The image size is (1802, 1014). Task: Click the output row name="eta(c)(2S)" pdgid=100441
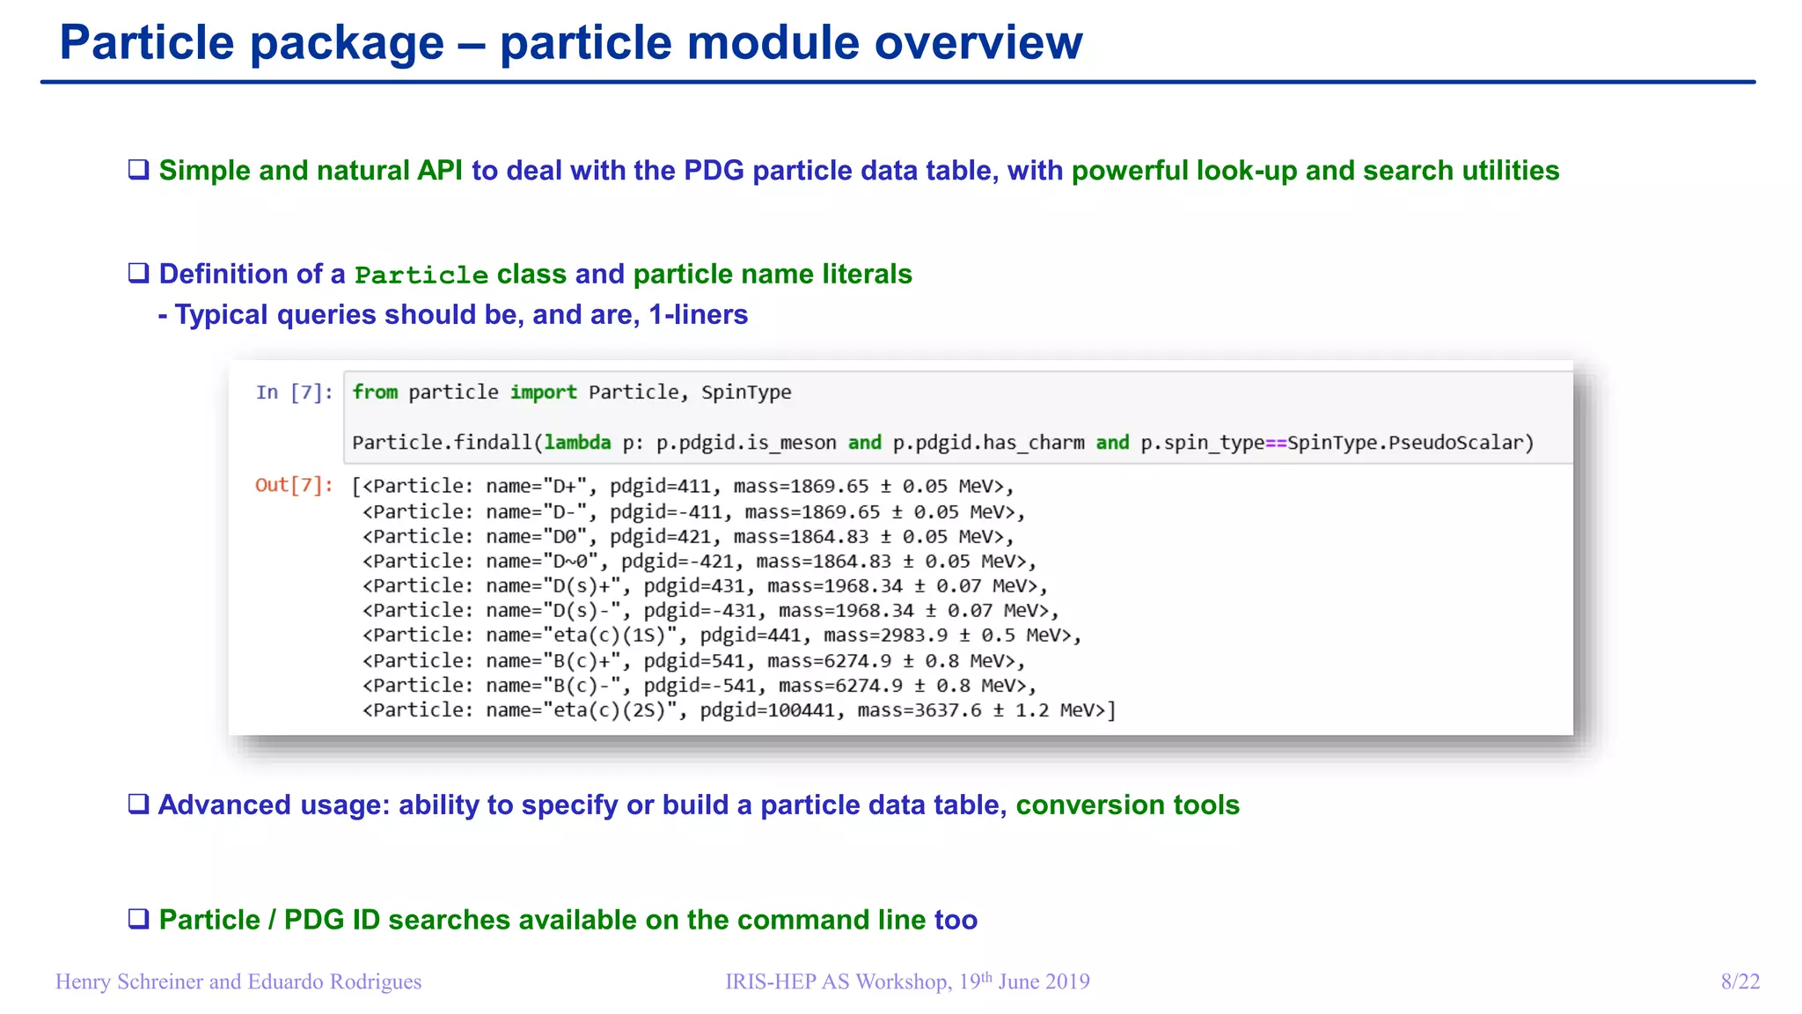739,710
